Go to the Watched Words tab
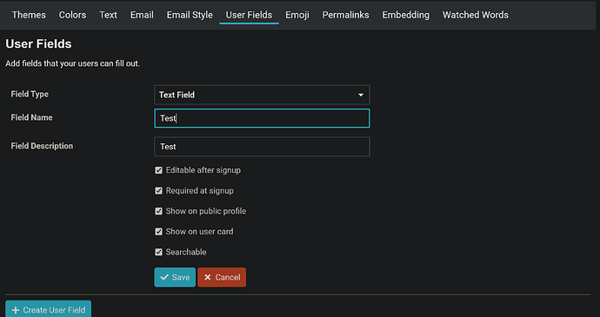The height and width of the screenshot is (317, 600). [476, 15]
